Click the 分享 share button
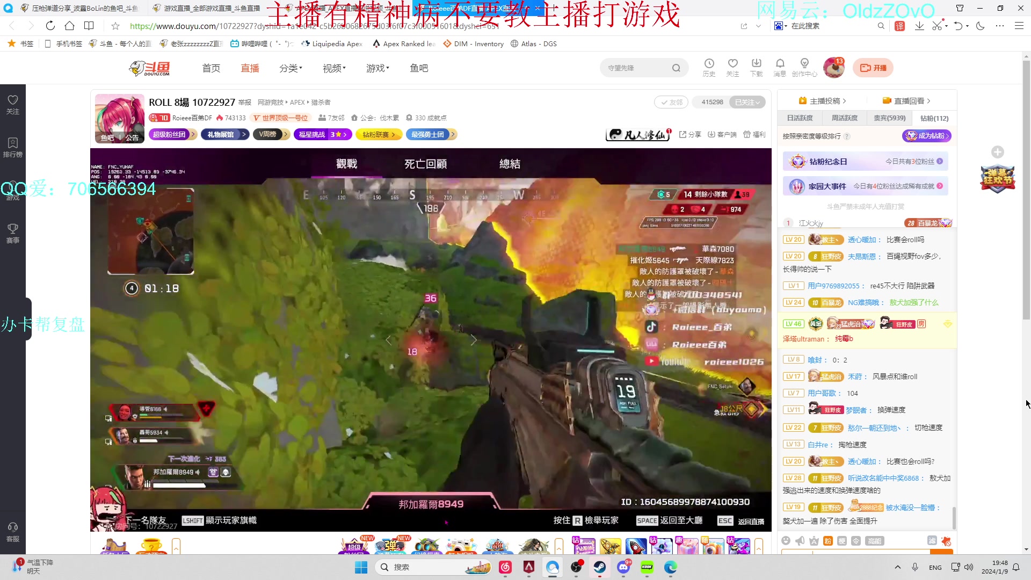 (690, 134)
